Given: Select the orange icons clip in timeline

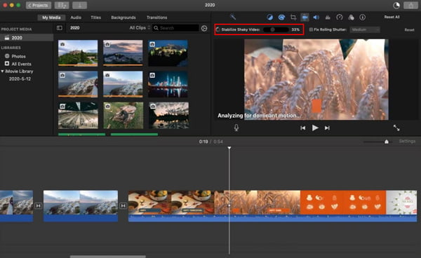Looking at the screenshot, I should 343,203.
